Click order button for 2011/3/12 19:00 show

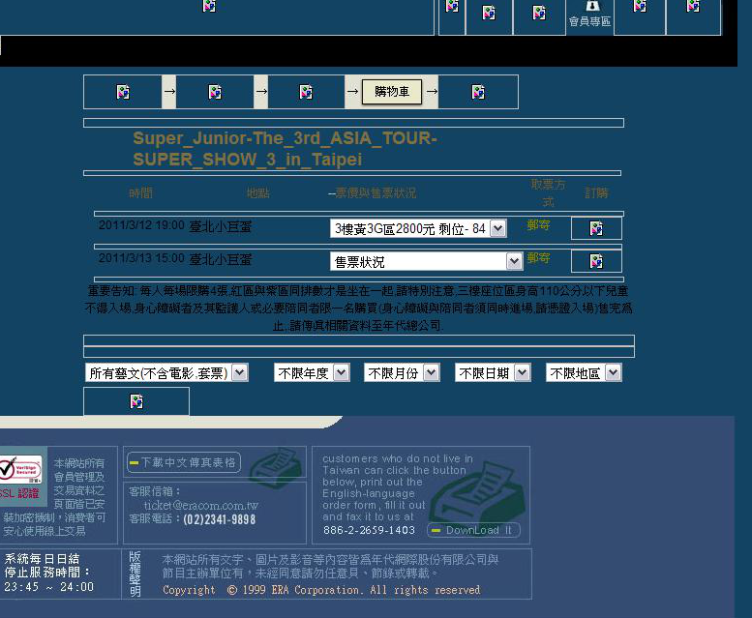point(596,228)
